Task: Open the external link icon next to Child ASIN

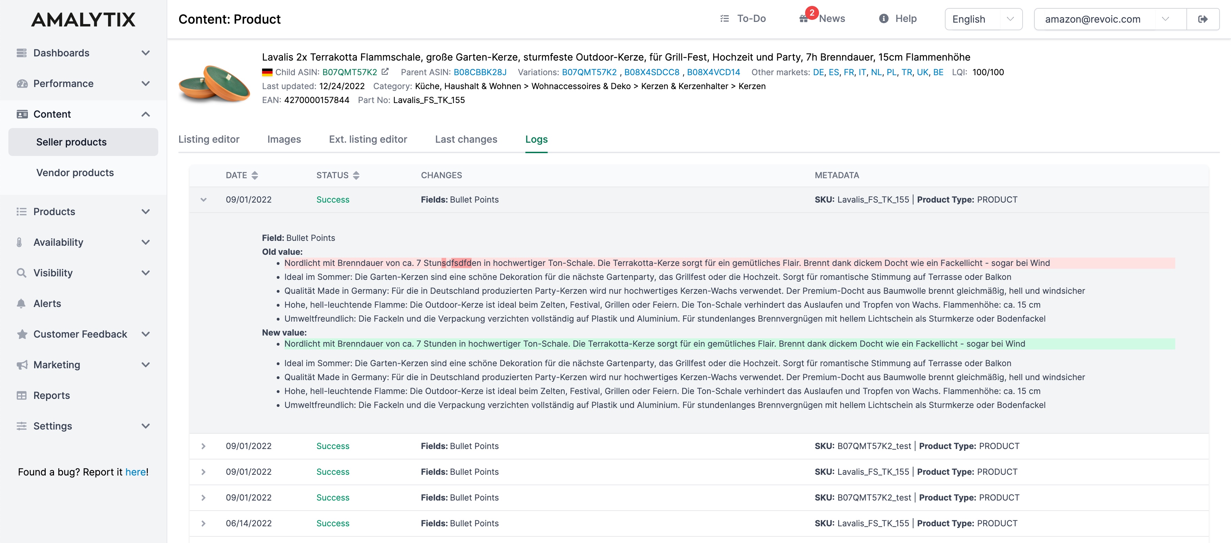Action: 385,72
